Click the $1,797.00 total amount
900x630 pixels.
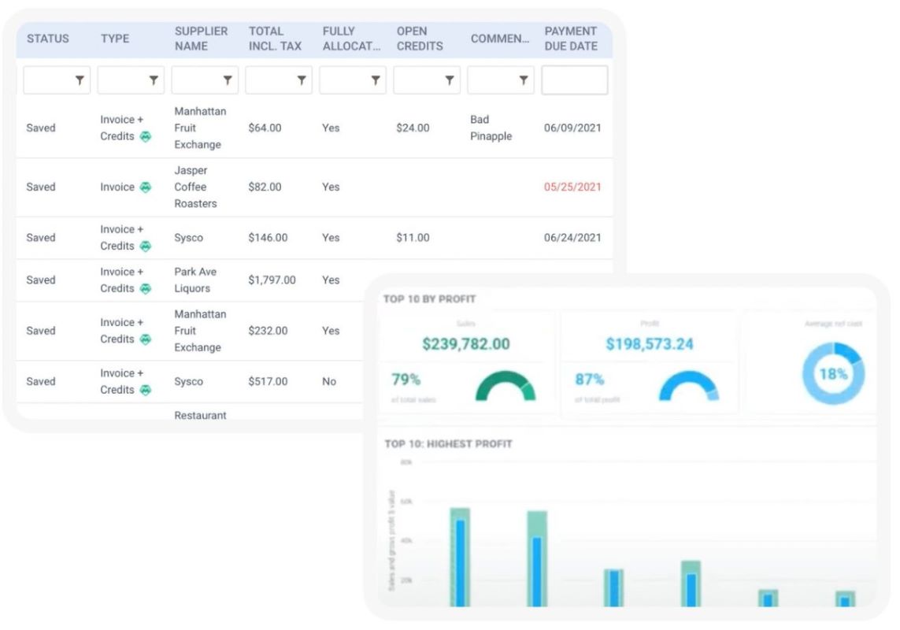(x=272, y=280)
